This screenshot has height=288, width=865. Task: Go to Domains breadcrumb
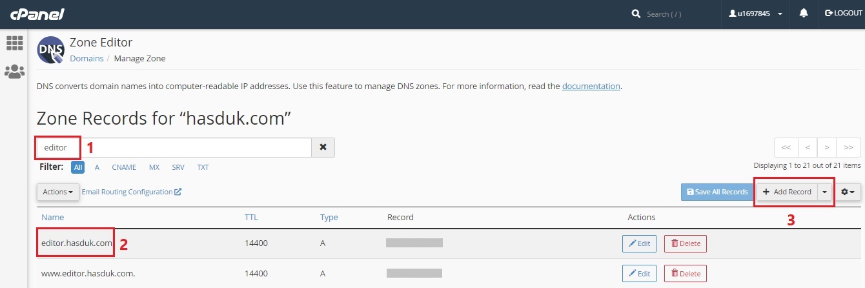click(x=86, y=58)
